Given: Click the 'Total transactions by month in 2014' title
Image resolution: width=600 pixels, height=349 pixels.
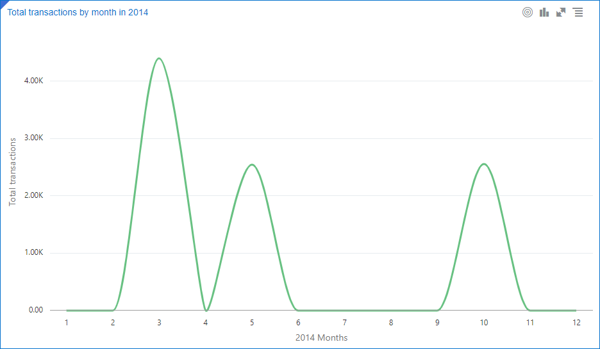Looking at the screenshot, I should pos(78,12).
